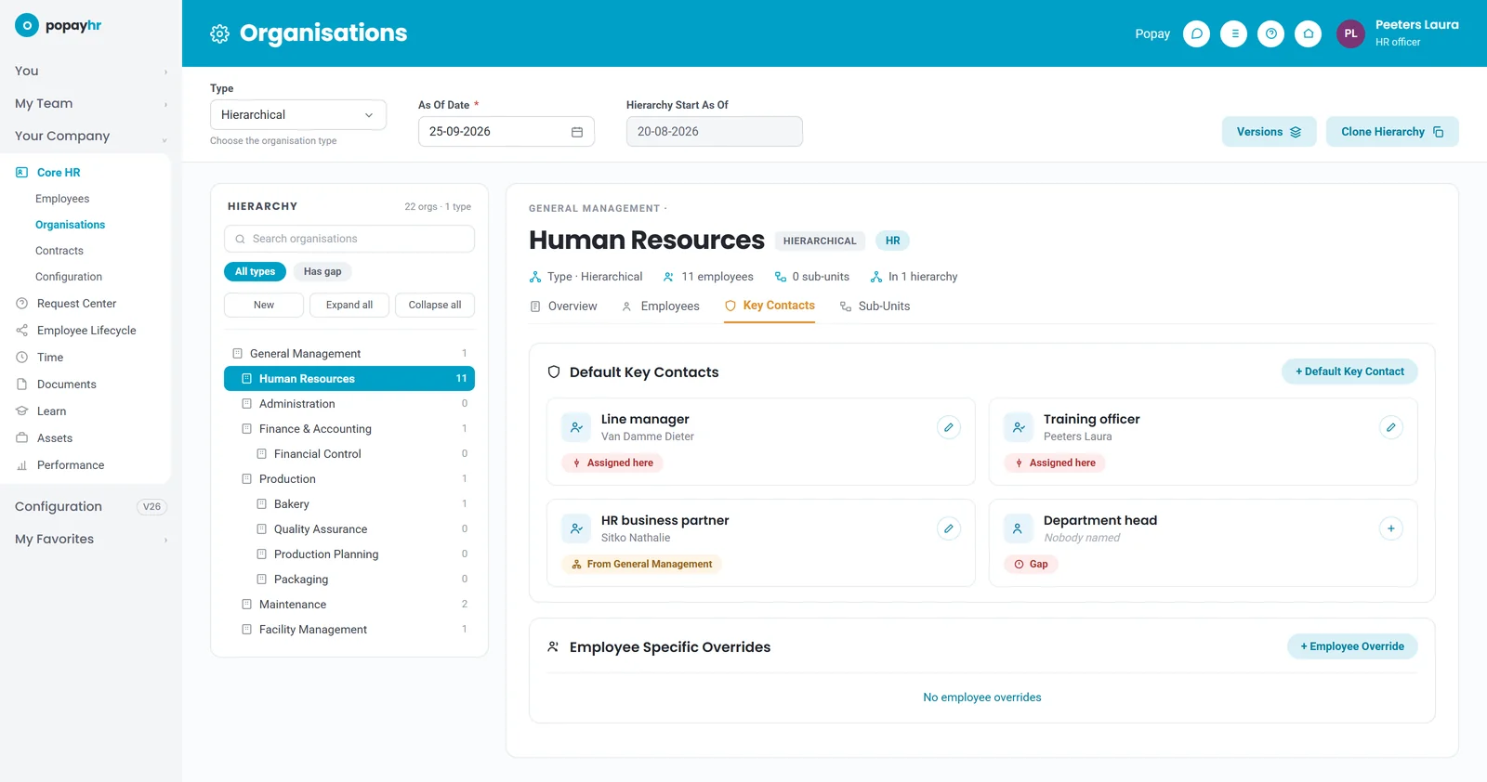1487x782 pixels.
Task: Switch to the Employees tab
Action: tap(660, 306)
